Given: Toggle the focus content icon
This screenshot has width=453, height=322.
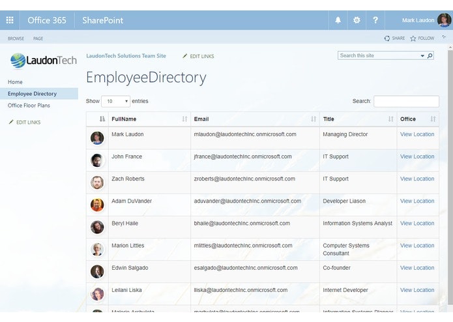Looking at the screenshot, I should tap(444, 37).
